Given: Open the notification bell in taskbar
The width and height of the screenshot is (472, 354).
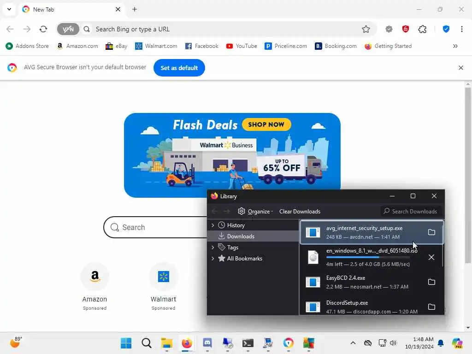Looking at the screenshot, I should 441,343.
